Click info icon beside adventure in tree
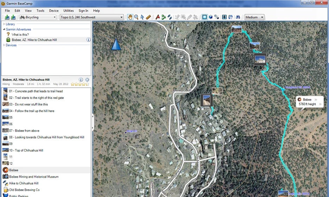 [x=88, y=40]
